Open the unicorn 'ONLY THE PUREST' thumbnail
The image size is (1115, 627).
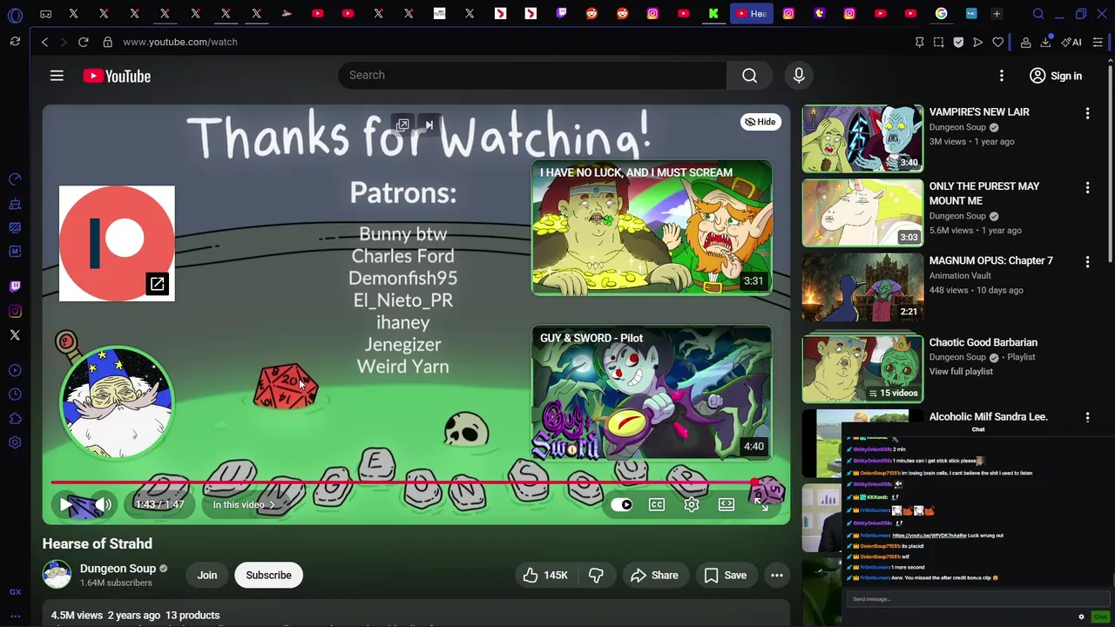point(862,212)
